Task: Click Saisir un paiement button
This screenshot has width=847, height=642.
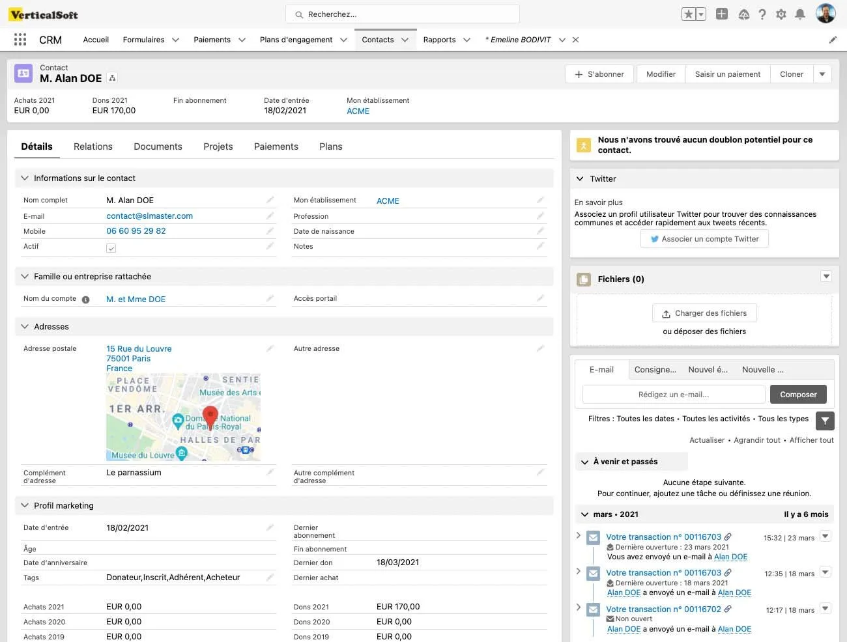Action: [x=728, y=74]
